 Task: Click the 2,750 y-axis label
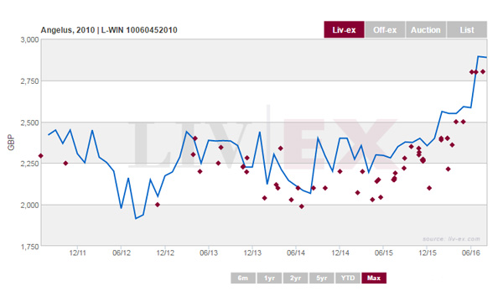click(x=29, y=81)
